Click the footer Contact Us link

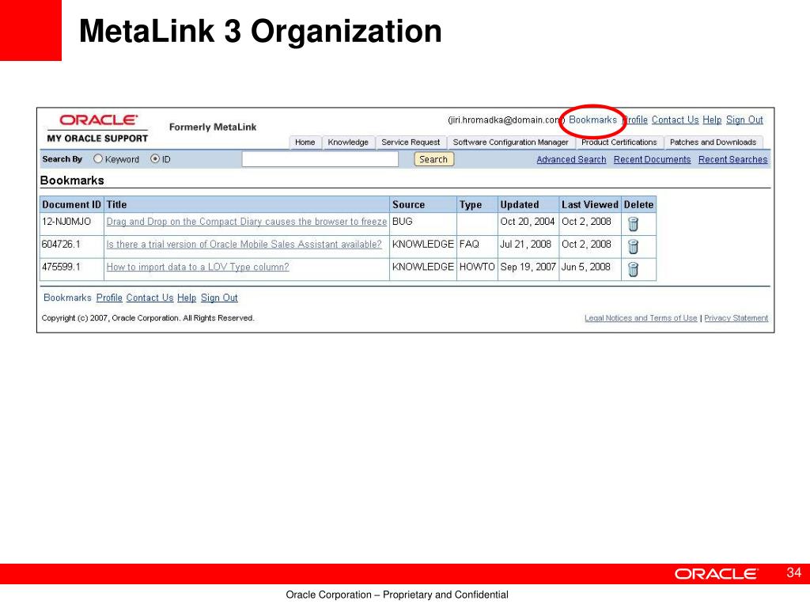(x=150, y=298)
